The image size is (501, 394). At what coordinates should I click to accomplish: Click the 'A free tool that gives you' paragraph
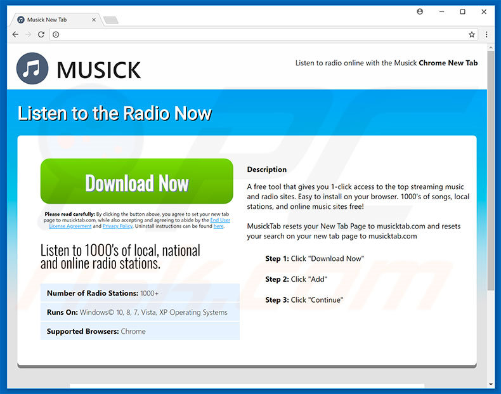pos(358,197)
